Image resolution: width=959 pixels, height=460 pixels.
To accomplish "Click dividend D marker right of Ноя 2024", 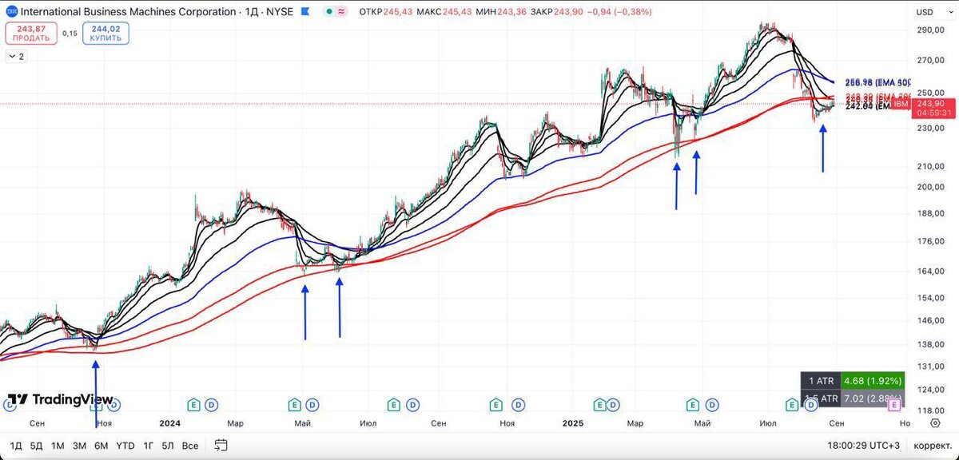I will point(518,404).
